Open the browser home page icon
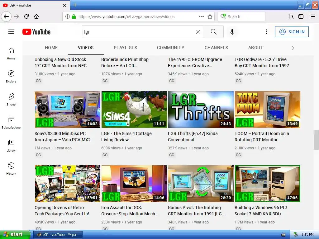 tap(36, 17)
